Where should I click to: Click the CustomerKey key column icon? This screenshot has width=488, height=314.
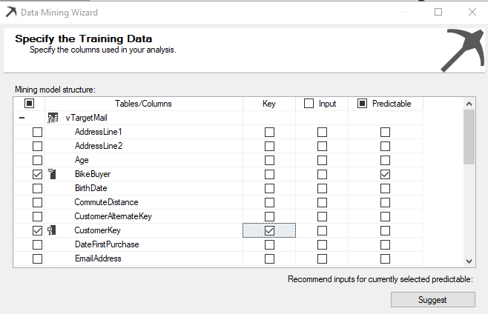click(x=52, y=230)
